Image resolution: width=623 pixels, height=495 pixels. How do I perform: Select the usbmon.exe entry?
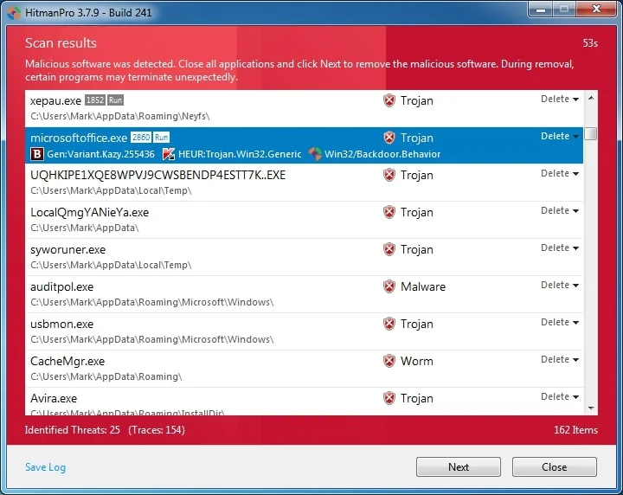point(62,325)
